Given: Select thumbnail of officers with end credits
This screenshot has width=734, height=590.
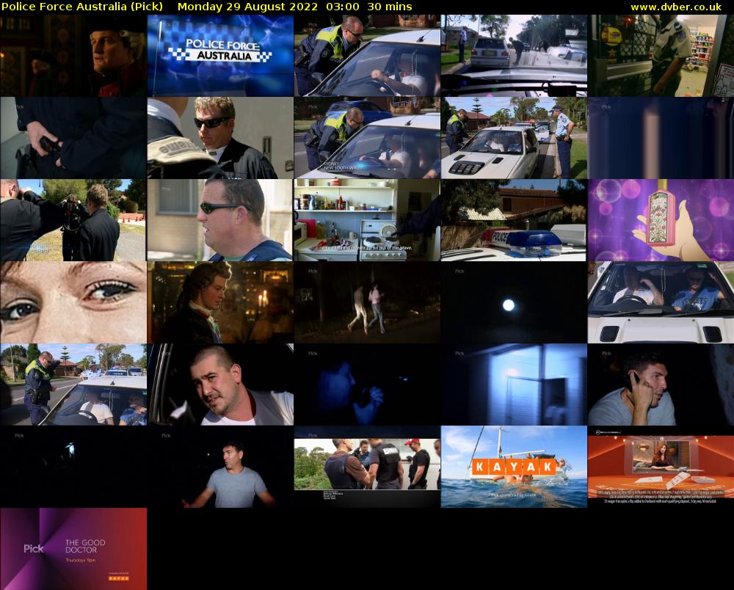Looking at the screenshot, I should coord(367,467).
